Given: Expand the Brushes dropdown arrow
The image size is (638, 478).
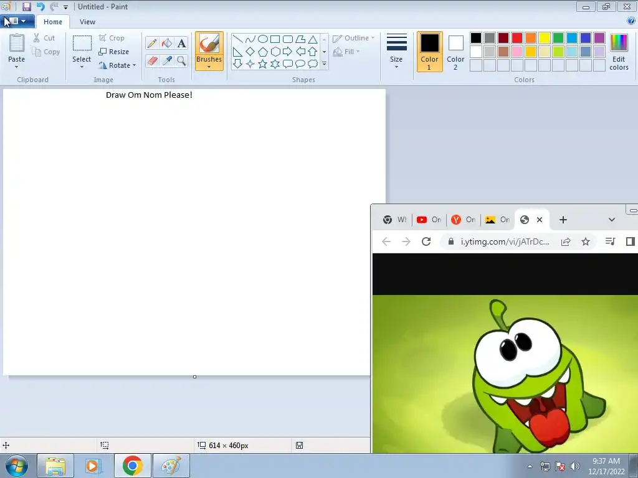Looking at the screenshot, I should [x=209, y=67].
